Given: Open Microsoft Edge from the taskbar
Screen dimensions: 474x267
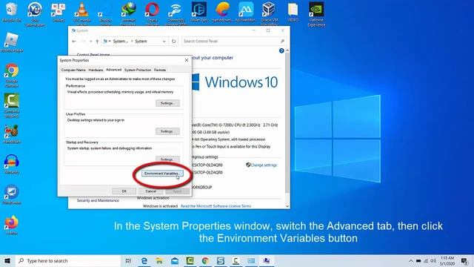Looking at the screenshot, I should 144,260.
